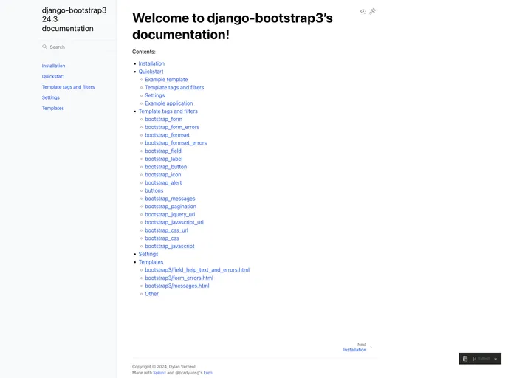Open the bootstrap_form_errors link

coord(172,127)
